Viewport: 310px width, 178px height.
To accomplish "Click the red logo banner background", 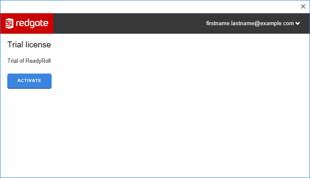I will 51,17.
